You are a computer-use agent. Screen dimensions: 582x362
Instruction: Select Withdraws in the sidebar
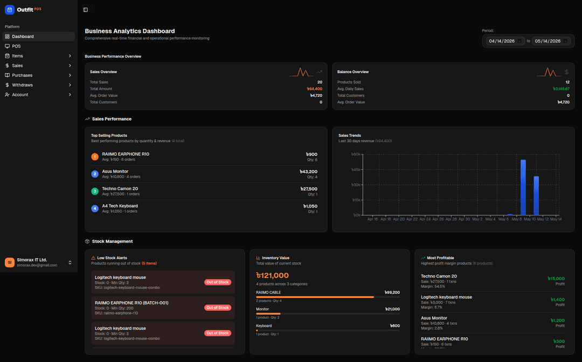pyautogui.click(x=39, y=85)
